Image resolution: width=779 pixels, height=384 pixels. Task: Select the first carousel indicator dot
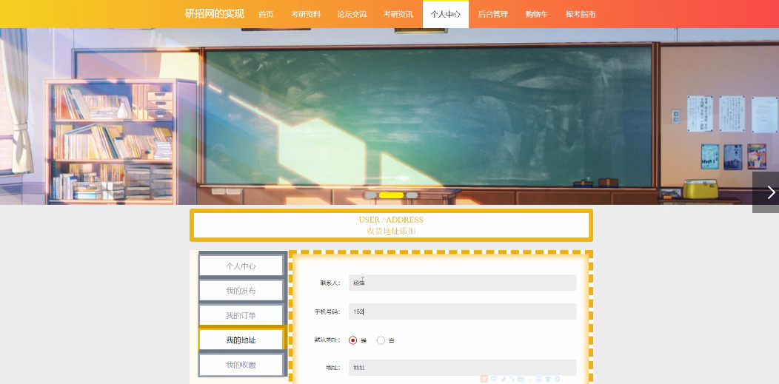371,195
